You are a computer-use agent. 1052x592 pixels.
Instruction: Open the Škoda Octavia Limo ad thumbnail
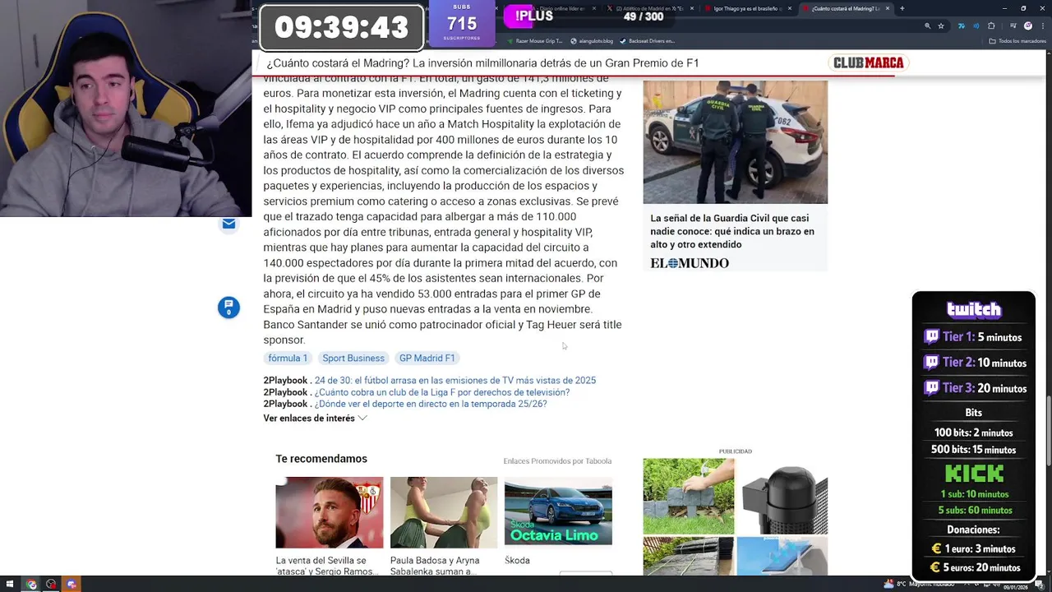558,512
